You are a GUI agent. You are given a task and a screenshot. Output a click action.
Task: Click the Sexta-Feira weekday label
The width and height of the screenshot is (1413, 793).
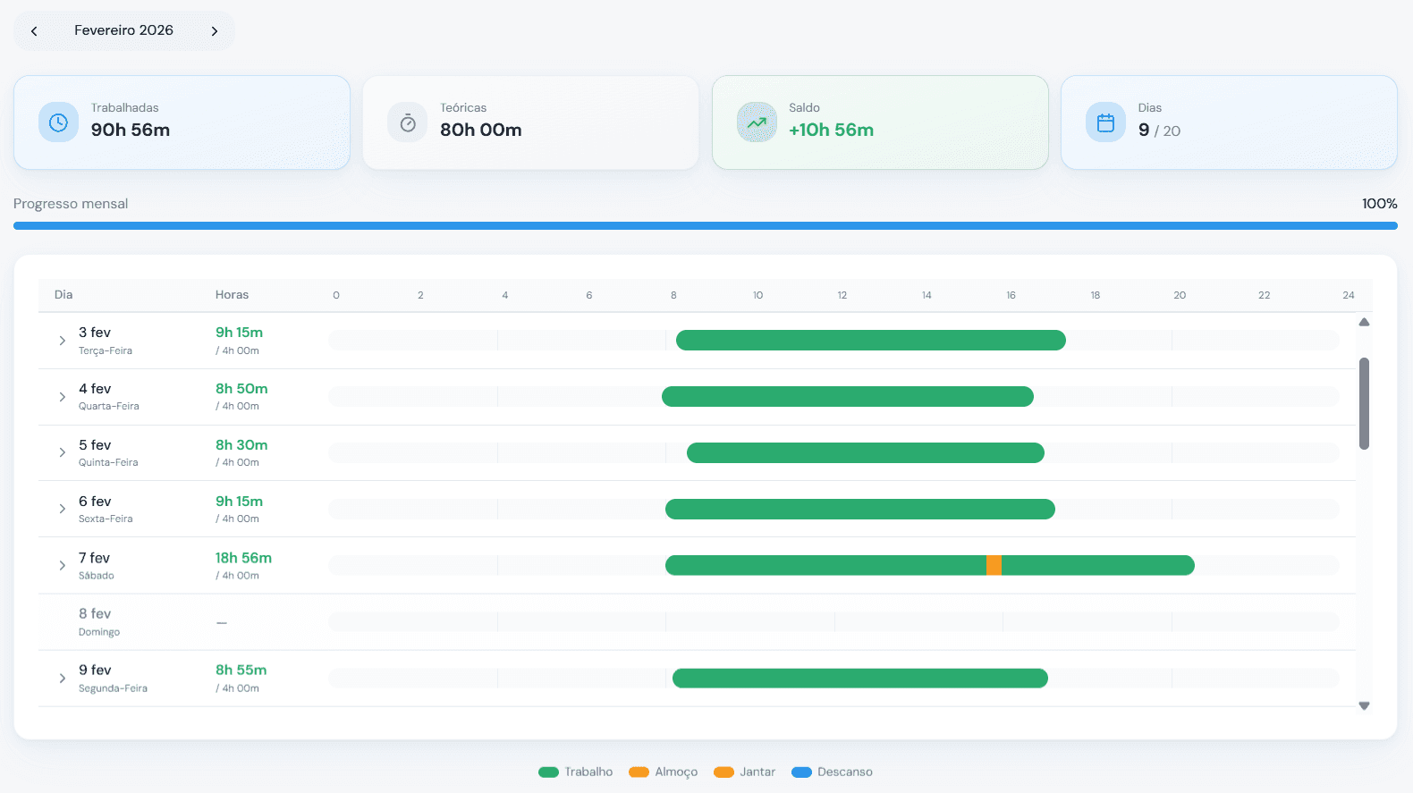point(106,519)
